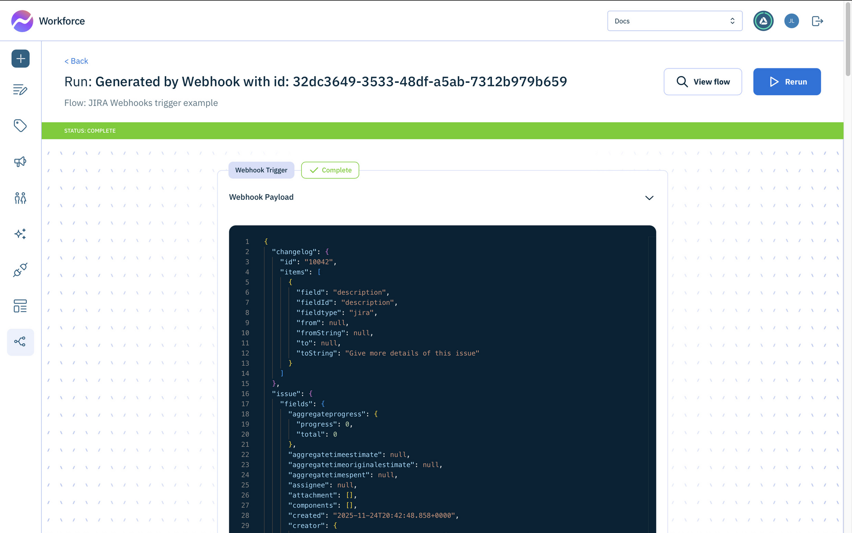Image resolution: width=852 pixels, height=533 pixels.
Task: Select the tag label icon in sidebar
Action: pos(20,126)
